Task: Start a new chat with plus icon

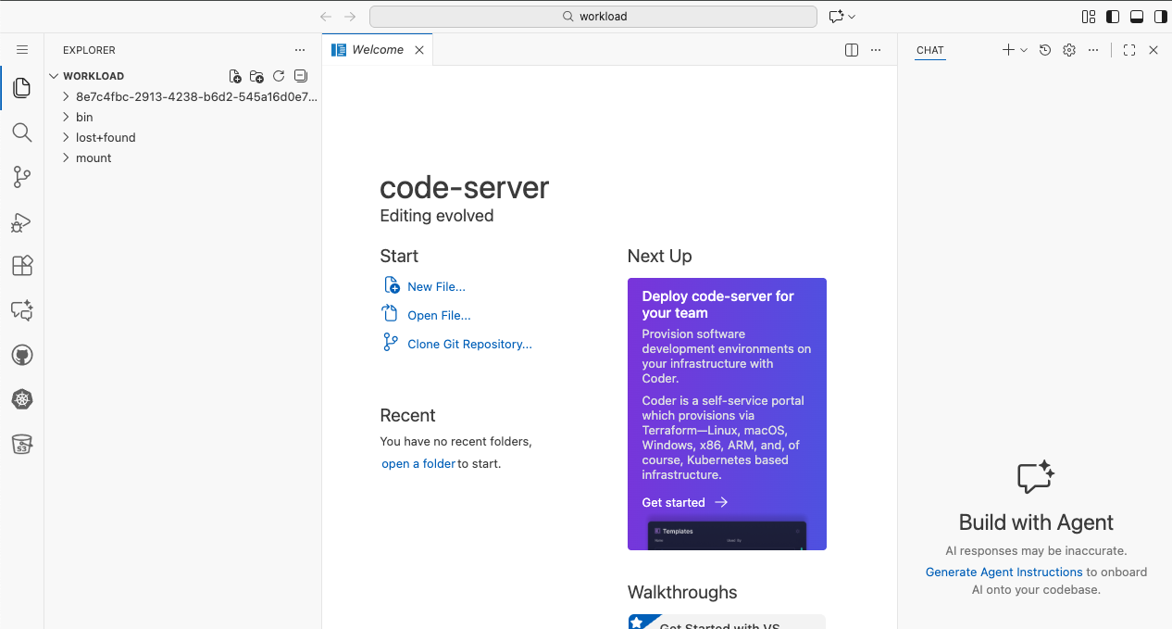Action: 1009,50
